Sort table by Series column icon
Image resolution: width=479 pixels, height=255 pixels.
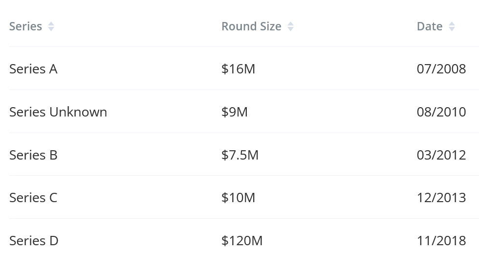[51, 26]
